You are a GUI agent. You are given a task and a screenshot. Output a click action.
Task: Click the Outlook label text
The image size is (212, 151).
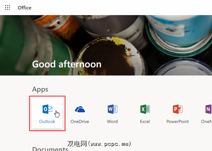coord(47,121)
